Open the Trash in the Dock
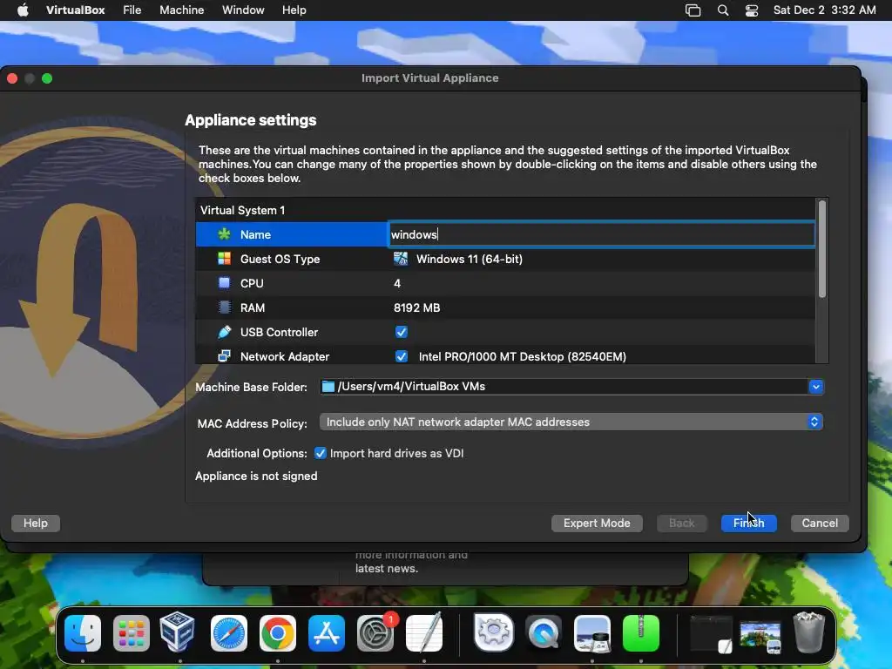The image size is (892, 669). pos(808,632)
